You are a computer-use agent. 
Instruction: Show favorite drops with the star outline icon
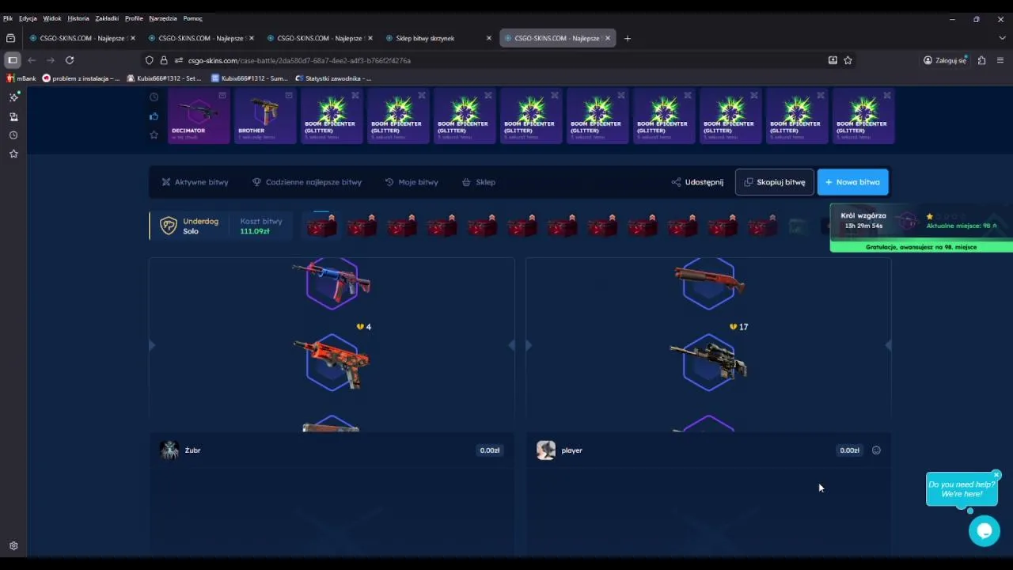(154, 135)
